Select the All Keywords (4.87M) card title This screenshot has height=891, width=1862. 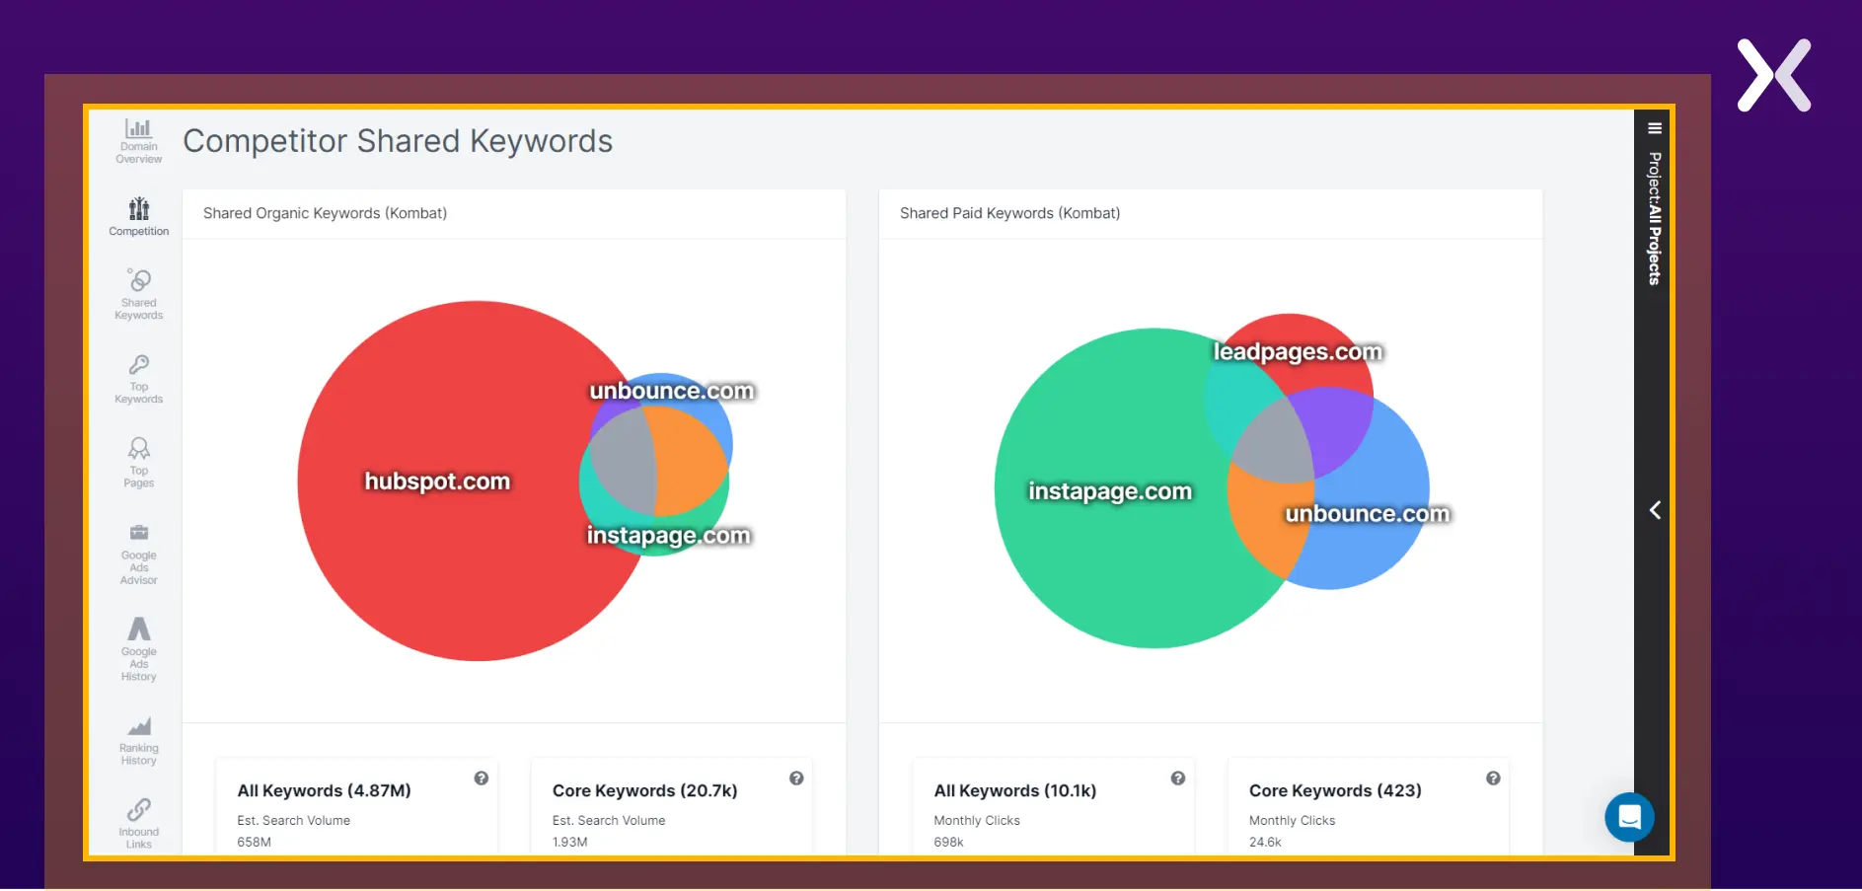tap(324, 790)
